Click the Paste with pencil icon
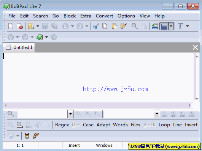202x151 pixels. click(123, 26)
